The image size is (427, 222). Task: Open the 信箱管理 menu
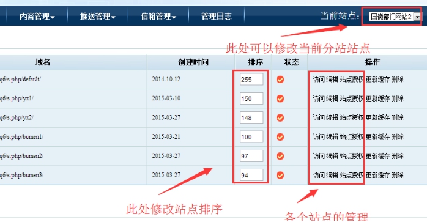click(x=158, y=17)
